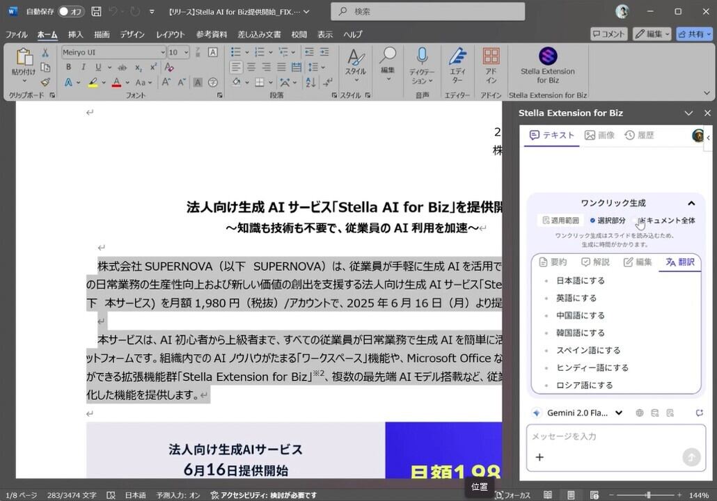The image size is (717, 501).
Task: Click plus attachment icon in message box
Action: 539,456
